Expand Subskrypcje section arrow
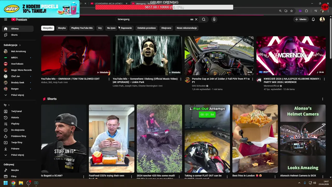 click(x=20, y=45)
